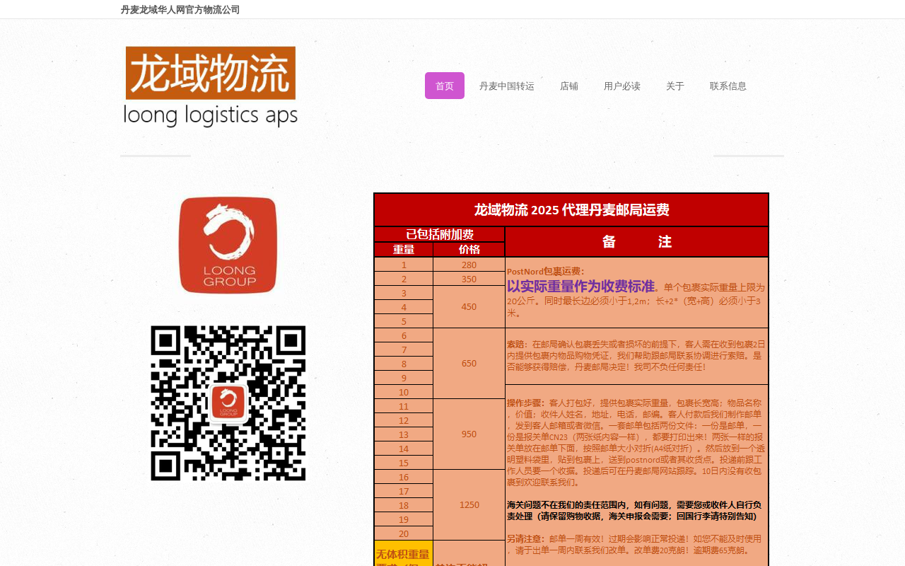Click weight cell 2 in the table
This screenshot has height=566, width=905.
(404, 279)
